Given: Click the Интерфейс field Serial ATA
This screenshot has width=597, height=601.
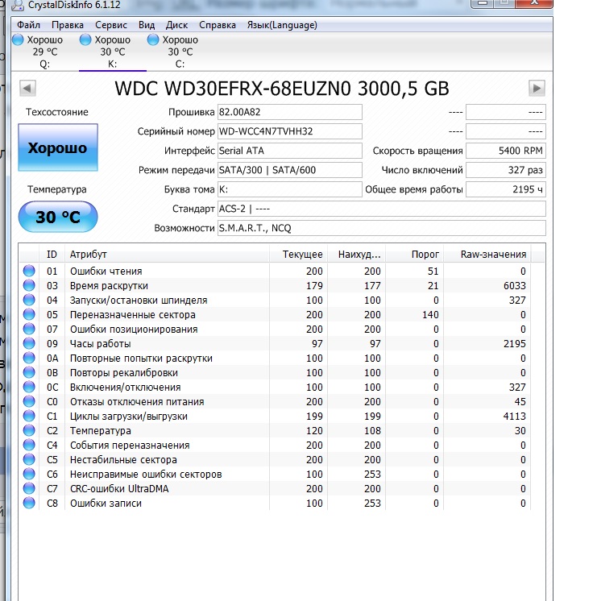Looking at the screenshot, I should click(289, 151).
